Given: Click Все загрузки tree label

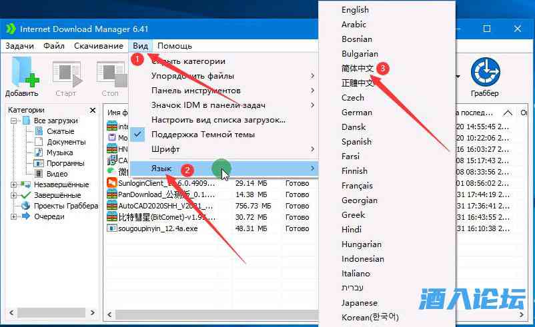Looking at the screenshot, I should coord(55,121).
